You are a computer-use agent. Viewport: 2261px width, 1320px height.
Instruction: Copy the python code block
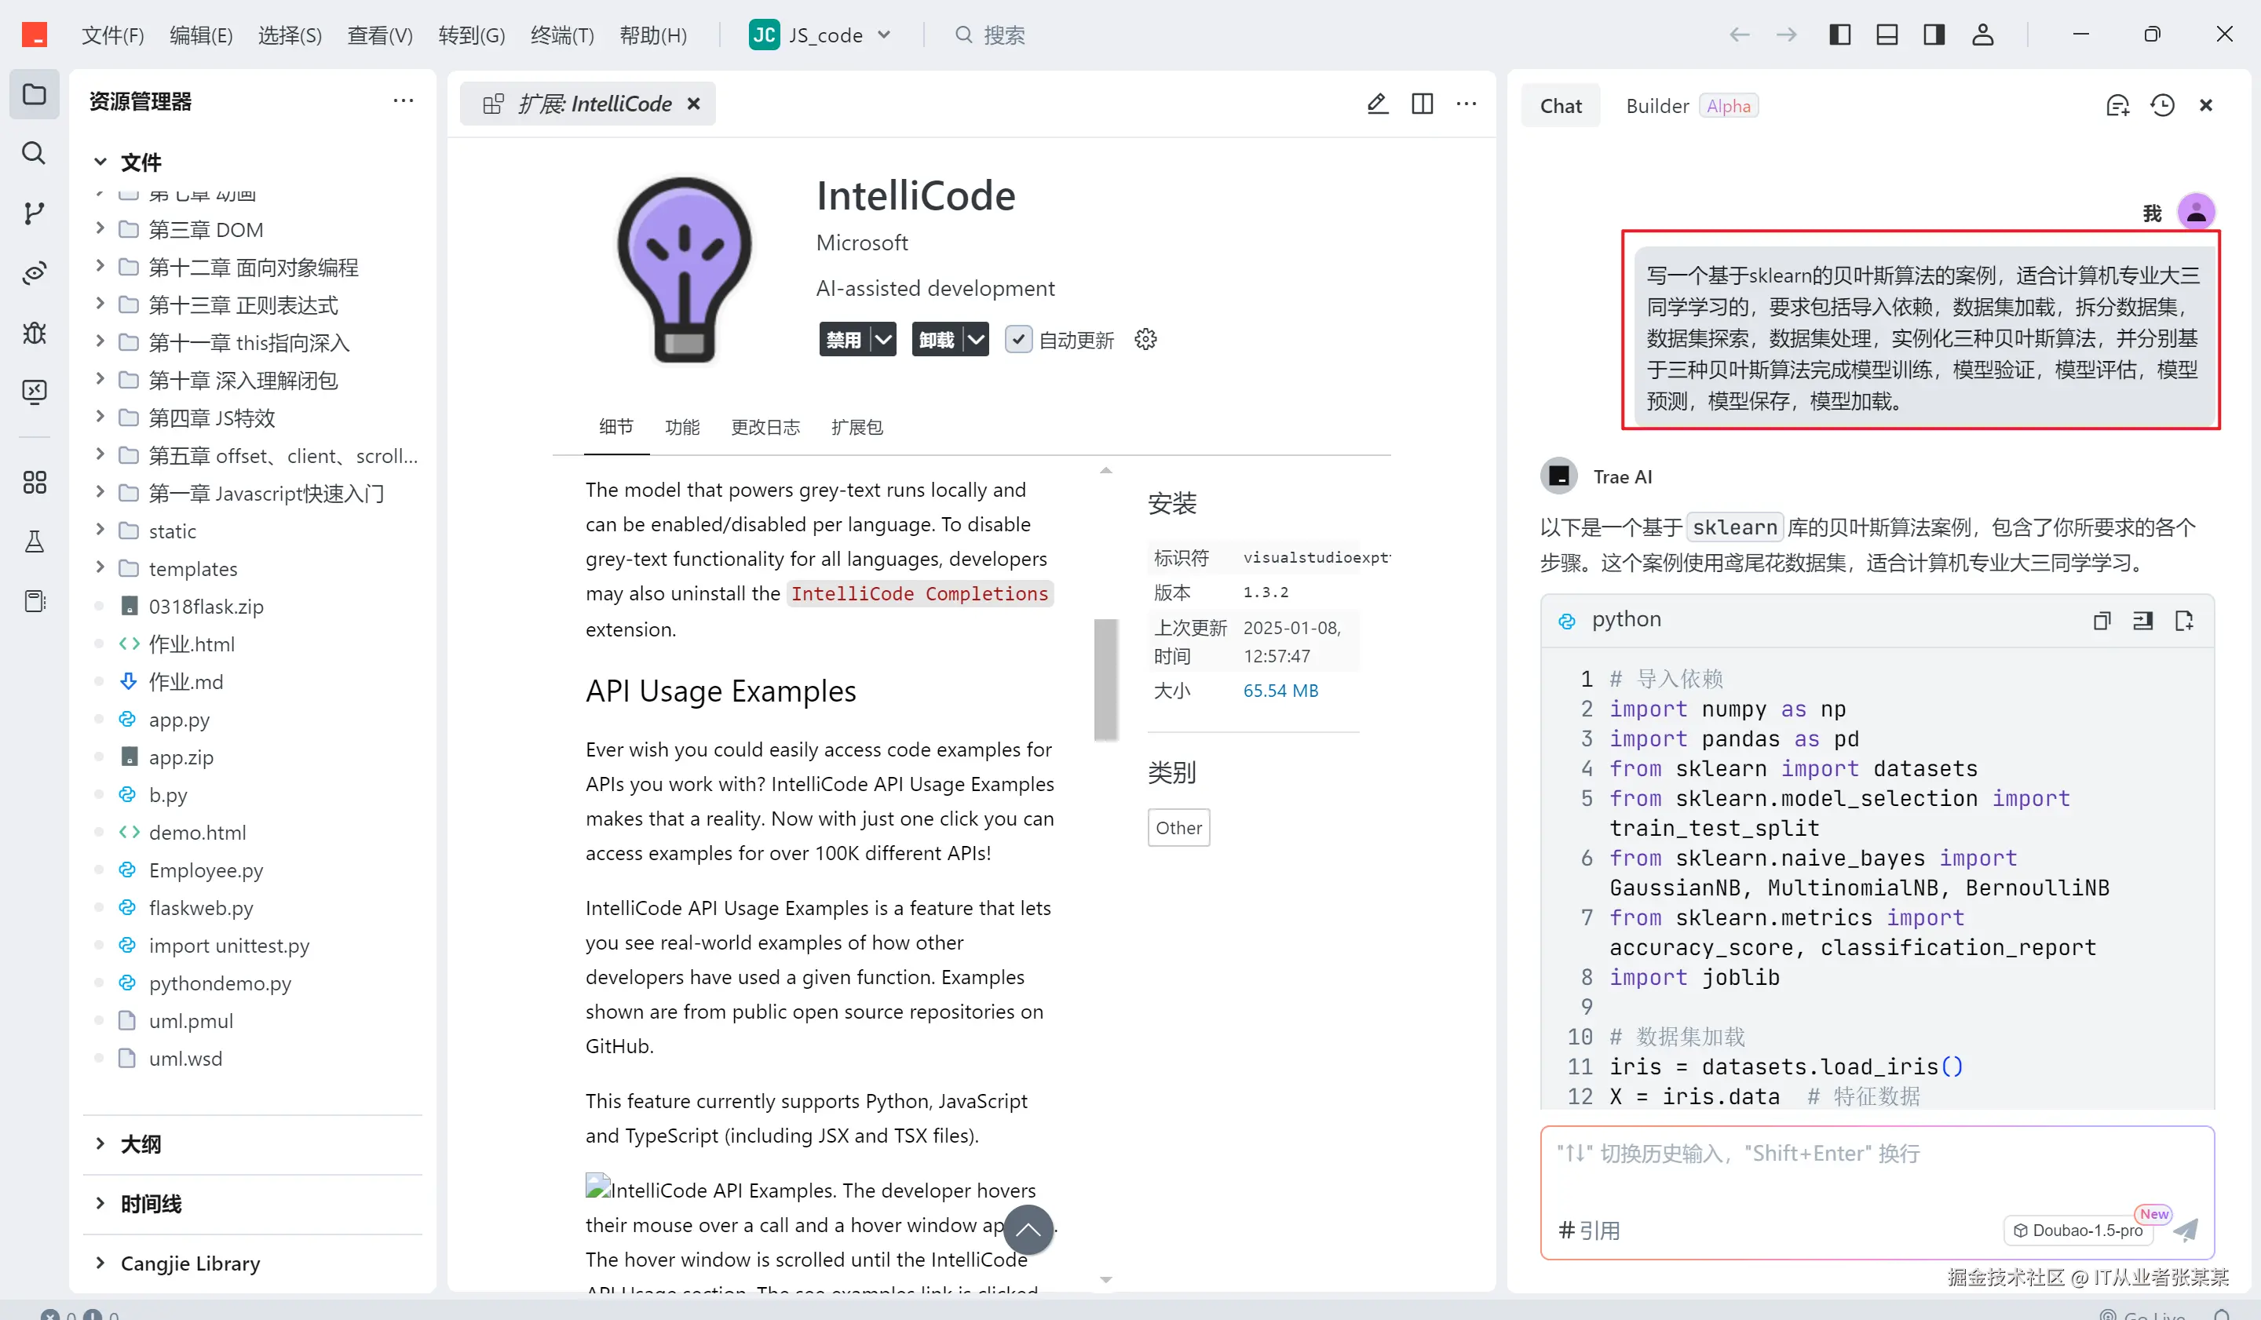(2102, 621)
